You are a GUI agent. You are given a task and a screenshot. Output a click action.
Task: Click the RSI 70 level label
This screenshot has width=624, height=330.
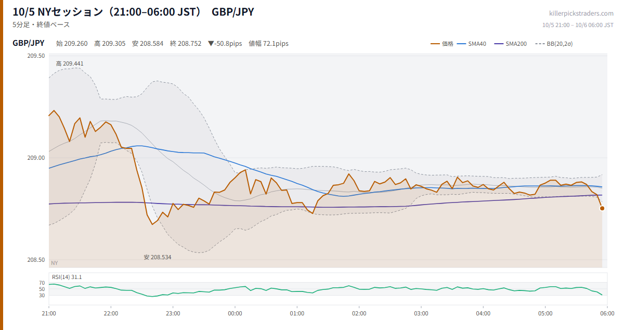click(42, 283)
